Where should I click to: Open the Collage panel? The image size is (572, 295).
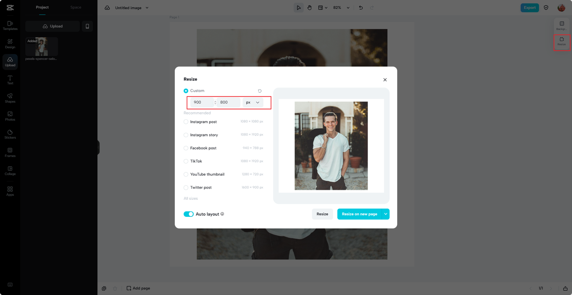point(10,171)
